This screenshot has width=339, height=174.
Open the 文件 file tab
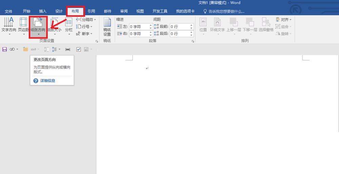[9, 11]
